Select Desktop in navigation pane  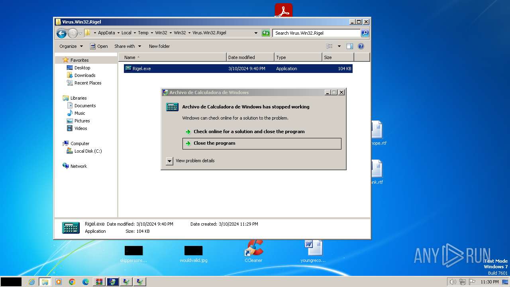point(82,68)
